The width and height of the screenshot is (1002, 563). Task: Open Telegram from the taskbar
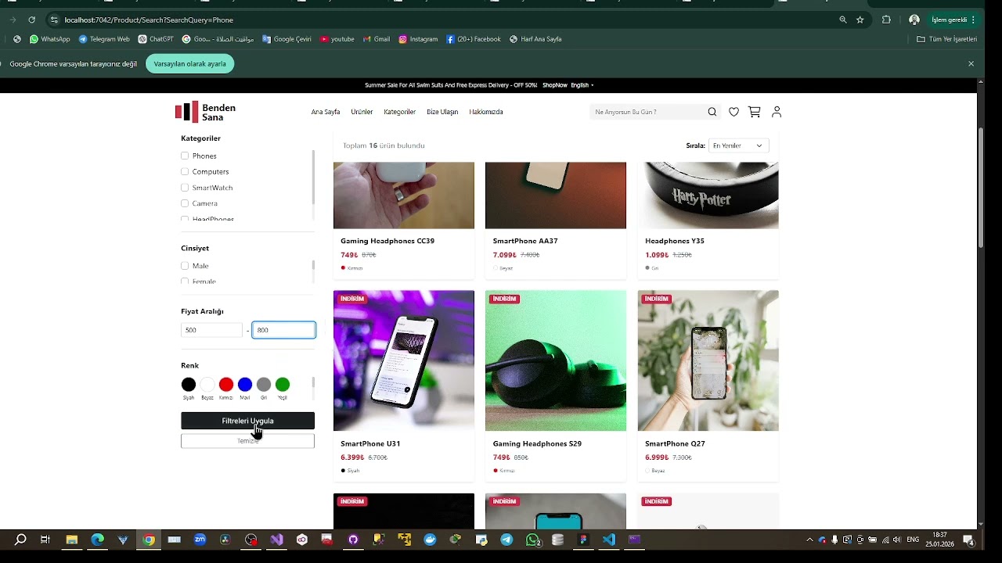pyautogui.click(x=506, y=540)
